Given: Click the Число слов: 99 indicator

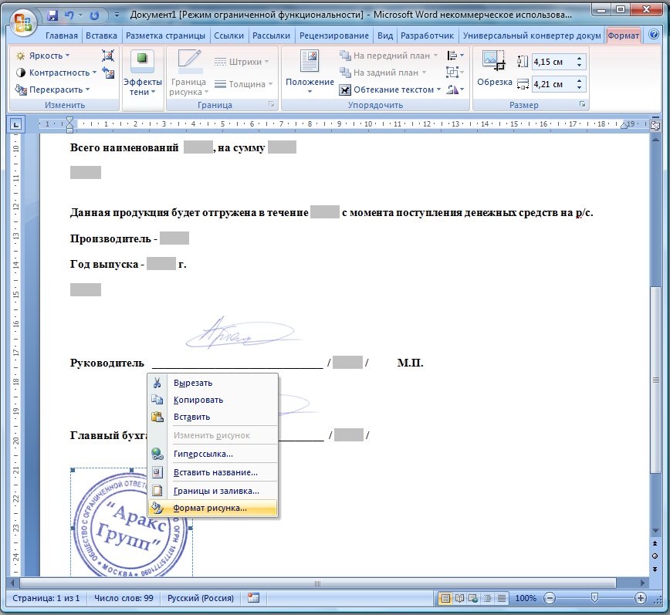Looking at the screenshot, I should point(123,598).
